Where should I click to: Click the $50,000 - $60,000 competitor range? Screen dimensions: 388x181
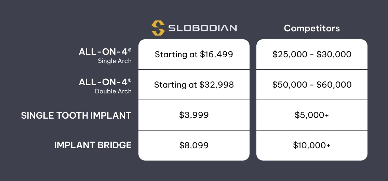click(312, 85)
